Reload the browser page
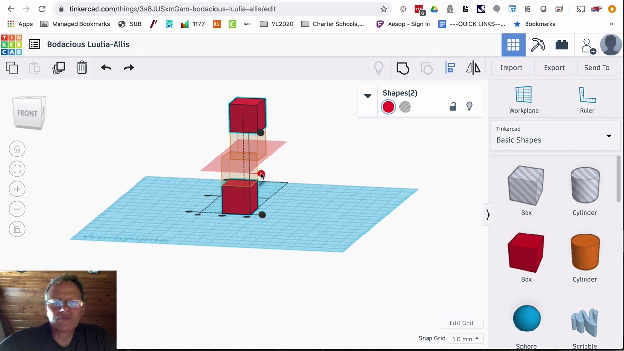Image resolution: width=624 pixels, height=351 pixels. click(x=42, y=9)
